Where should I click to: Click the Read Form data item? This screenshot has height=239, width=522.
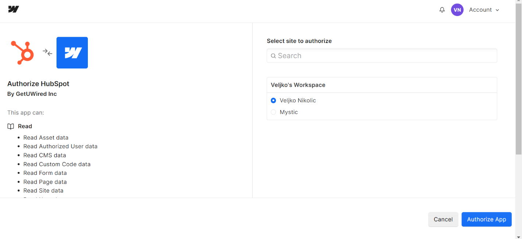pyautogui.click(x=45, y=173)
